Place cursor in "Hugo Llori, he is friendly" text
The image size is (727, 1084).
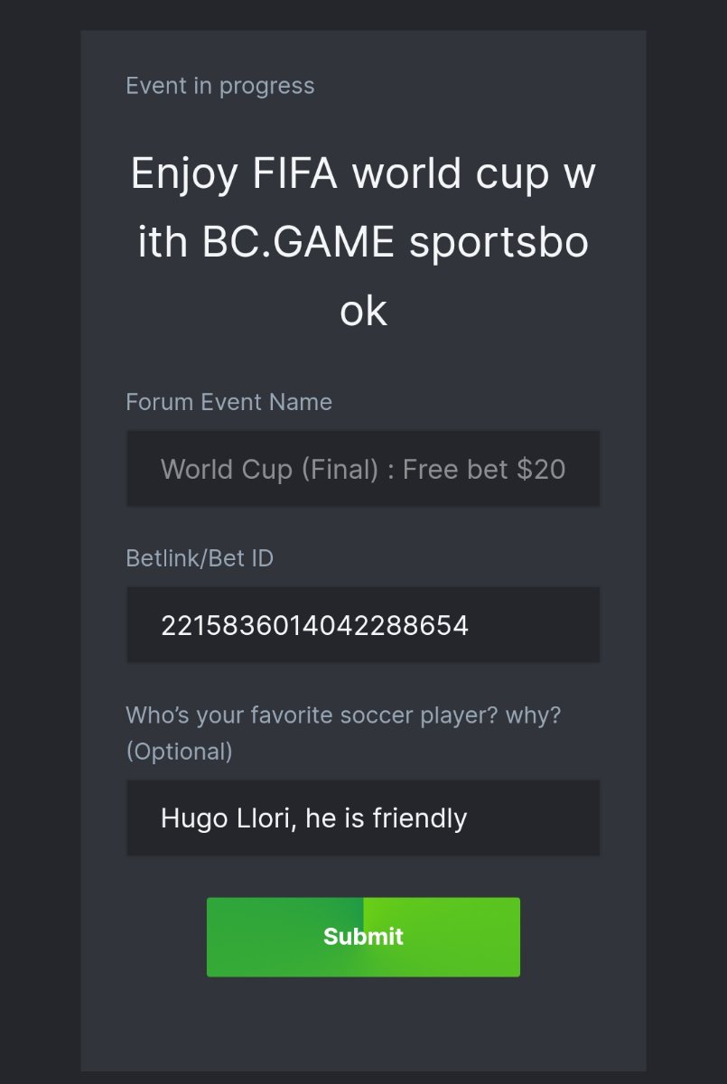pyautogui.click(x=313, y=818)
